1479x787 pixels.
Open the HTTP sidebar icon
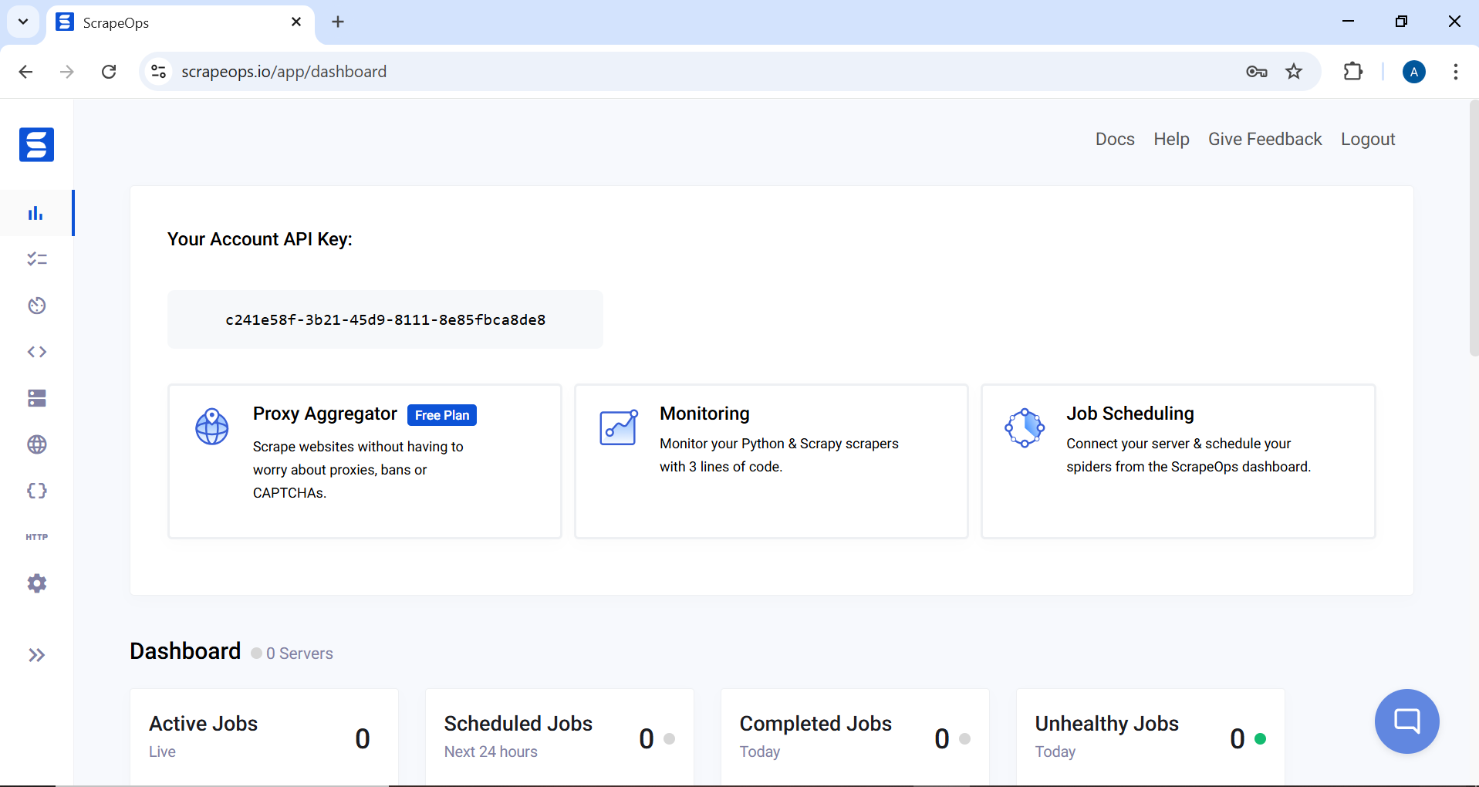tap(36, 537)
